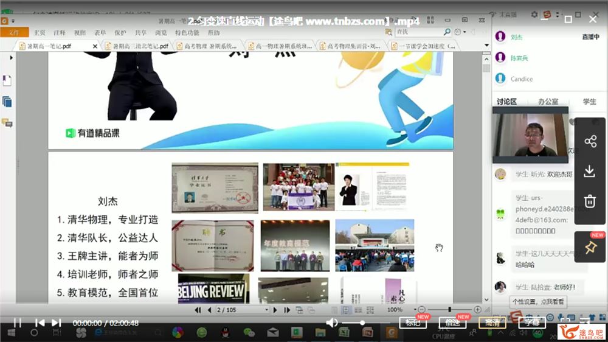The width and height of the screenshot is (608, 342).
Task: Open the 倍速 playback speed option
Action: click(452, 322)
